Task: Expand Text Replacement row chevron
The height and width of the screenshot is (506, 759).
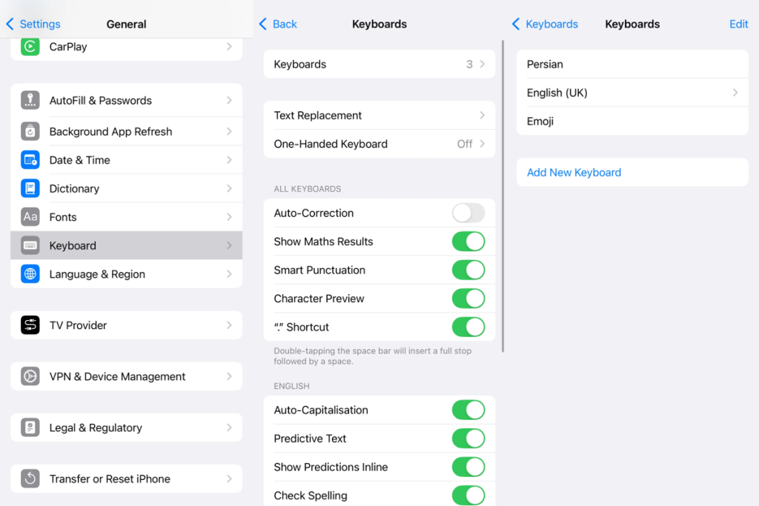Action: (482, 115)
